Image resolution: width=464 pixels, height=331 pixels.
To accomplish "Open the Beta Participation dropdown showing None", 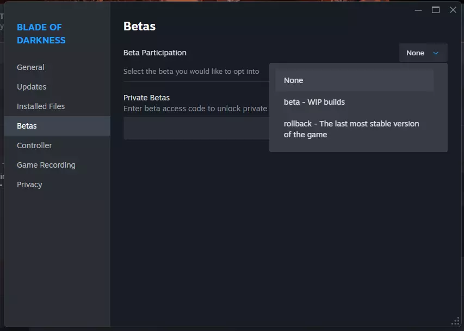I will pyautogui.click(x=423, y=53).
